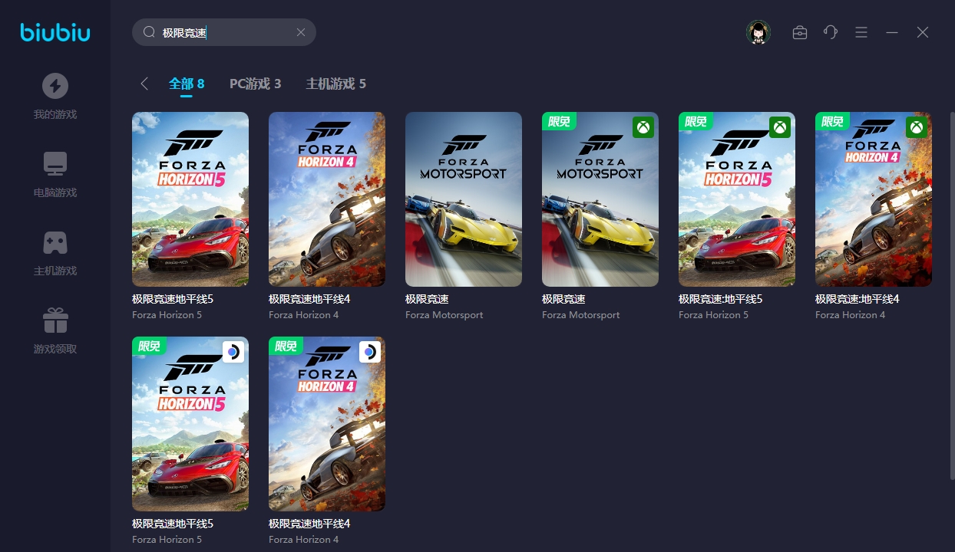
Task: Select the 全部 8 tab
Action: coord(187,84)
